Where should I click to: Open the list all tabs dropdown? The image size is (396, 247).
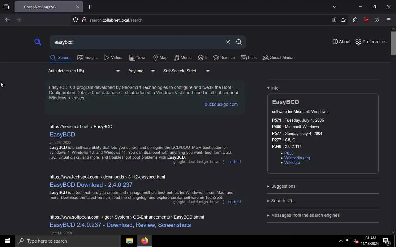coord(335,7)
